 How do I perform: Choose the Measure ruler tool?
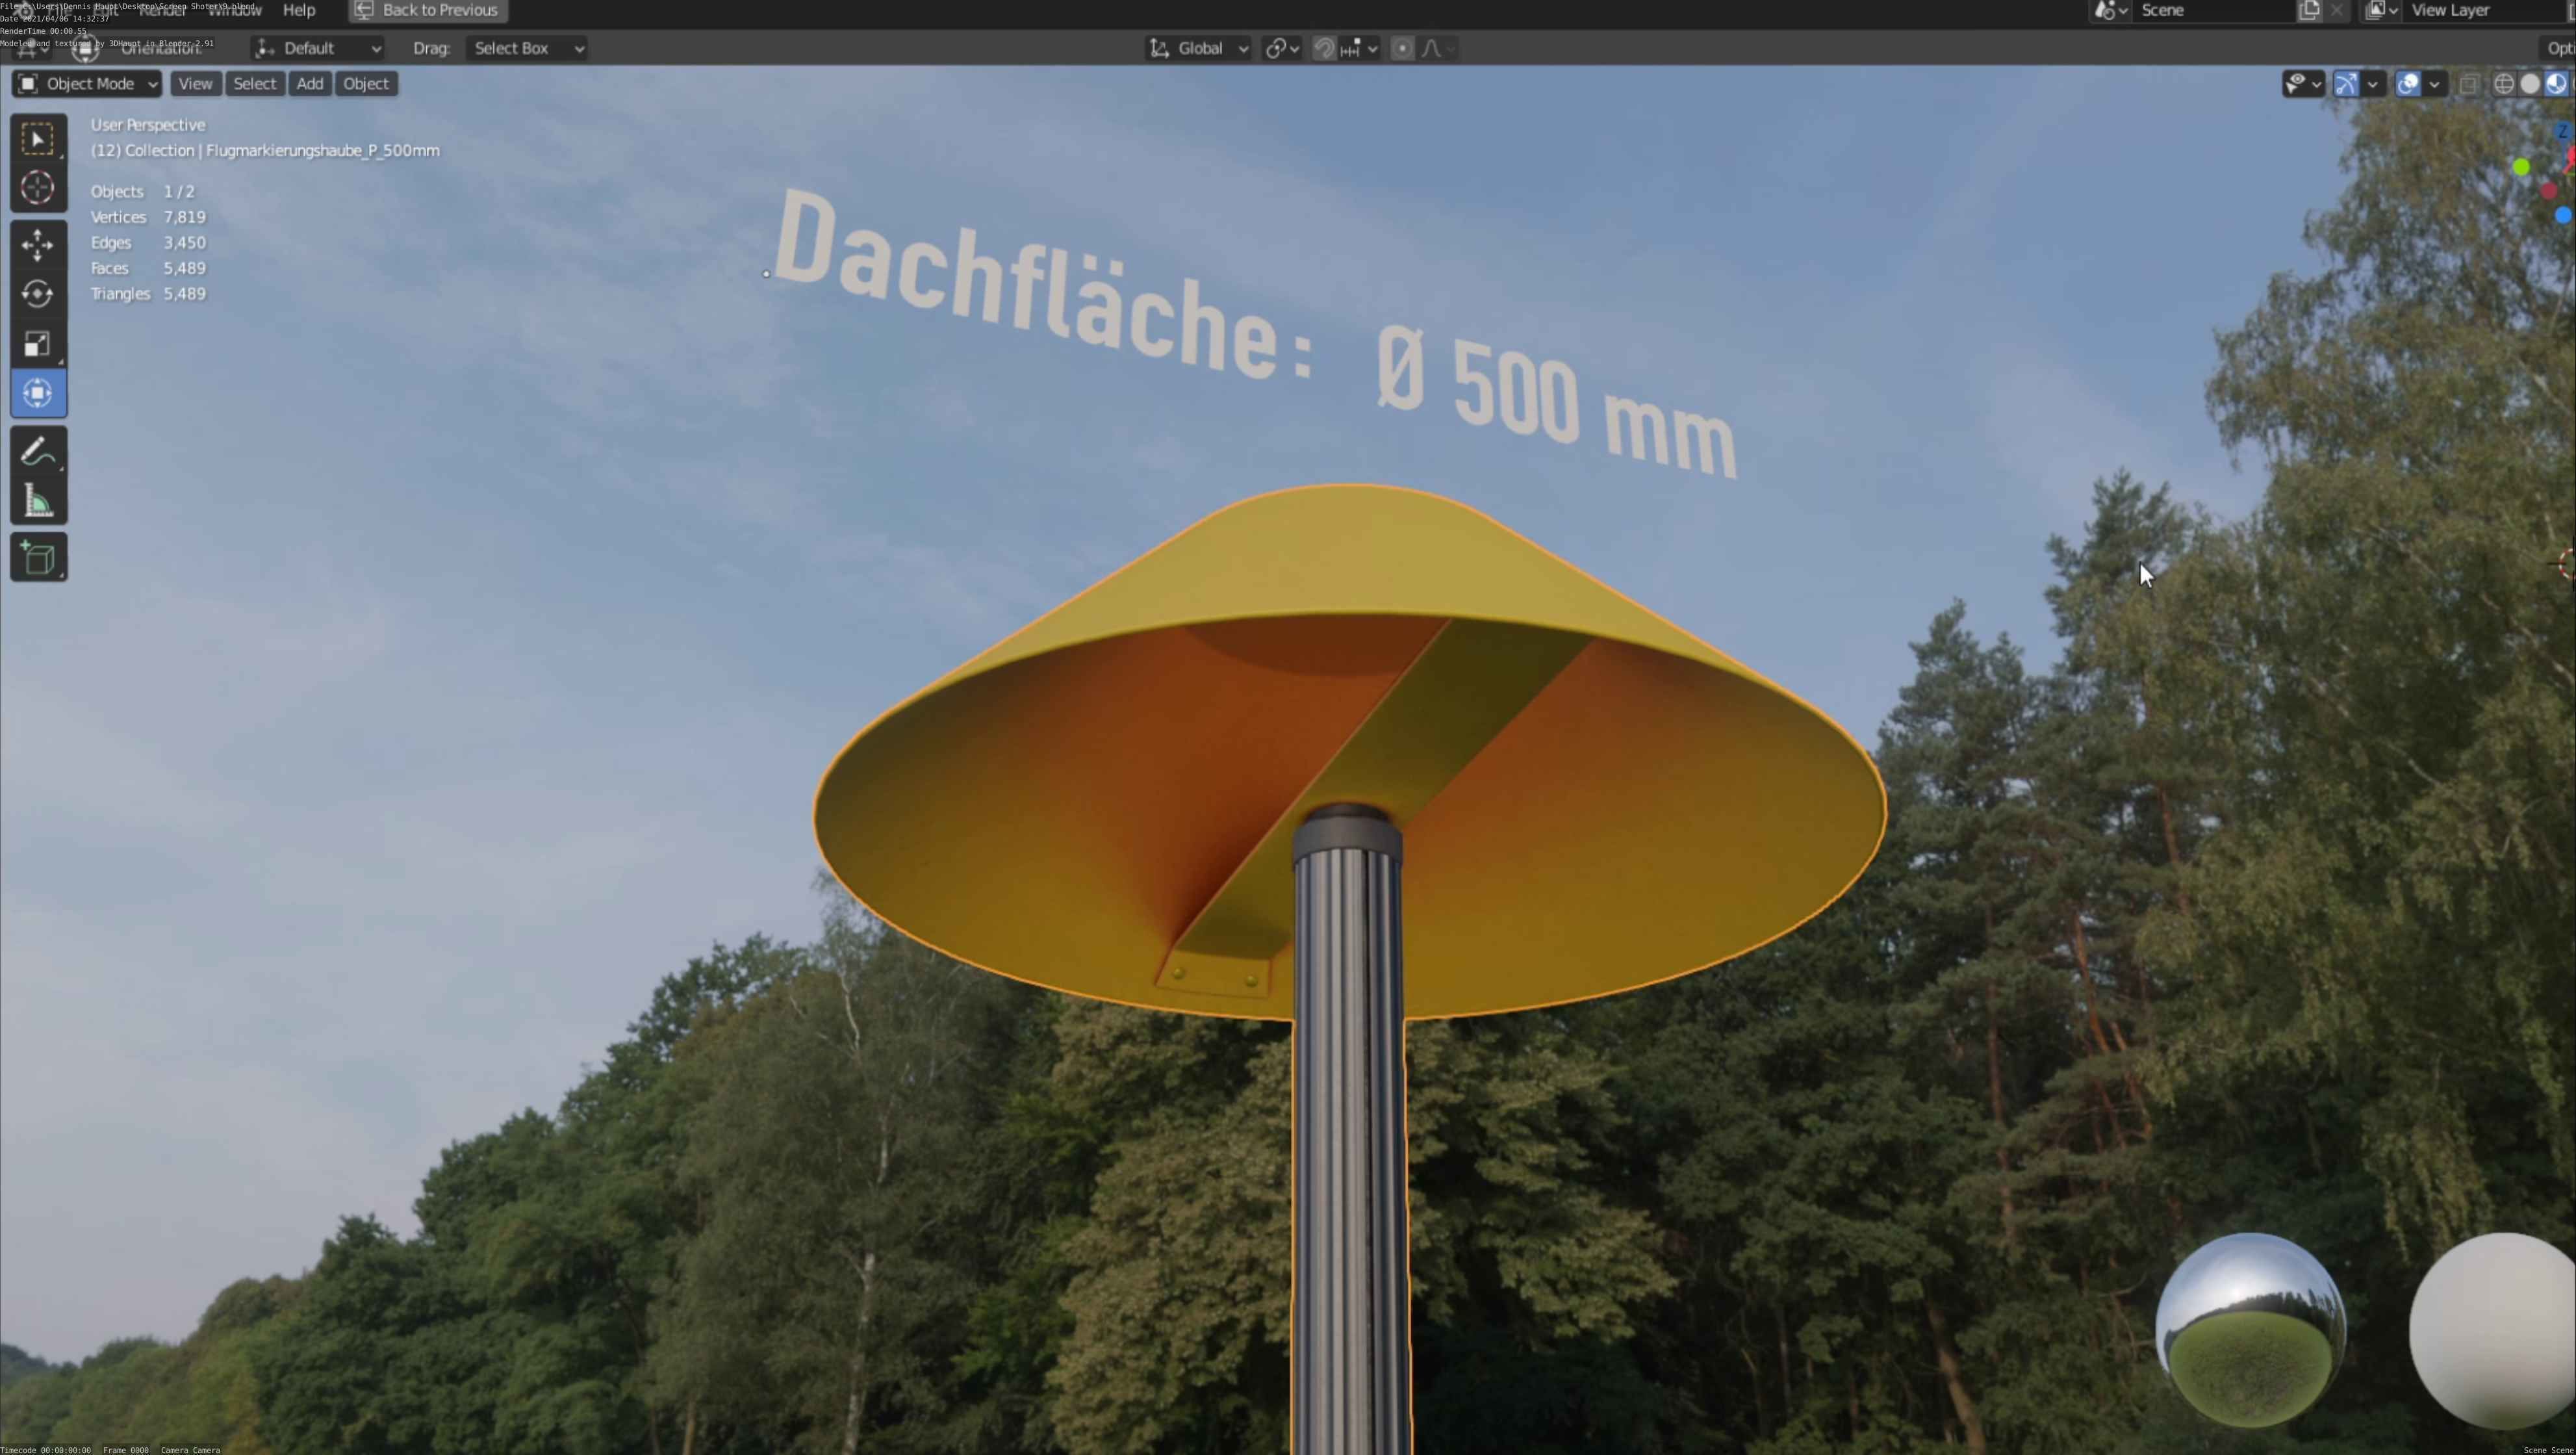[38, 501]
